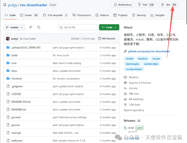Click the file icon for LICENSE
The width and height of the screenshot is (187, 143).
coord(8,94)
